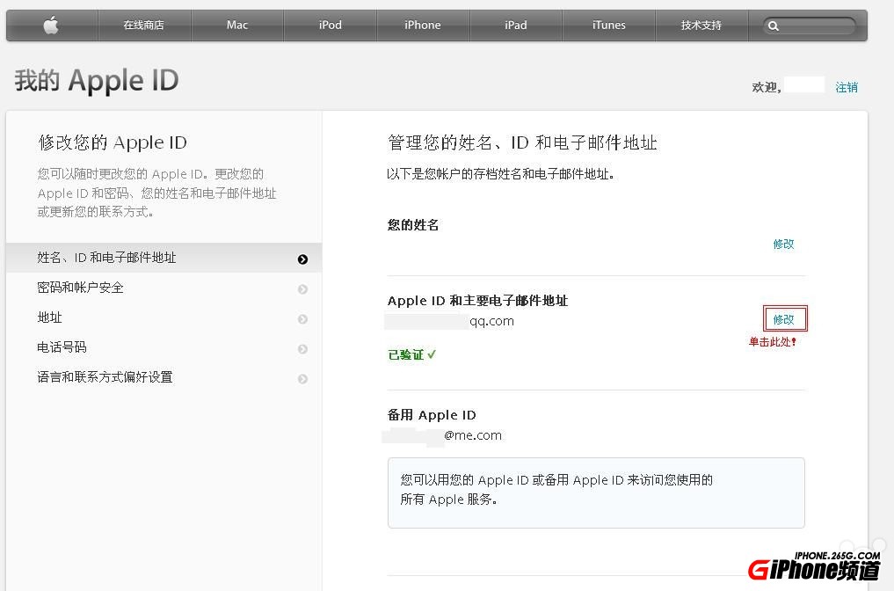Sign out using the 注销 link
Image resolution: width=894 pixels, height=591 pixels.
click(x=846, y=87)
